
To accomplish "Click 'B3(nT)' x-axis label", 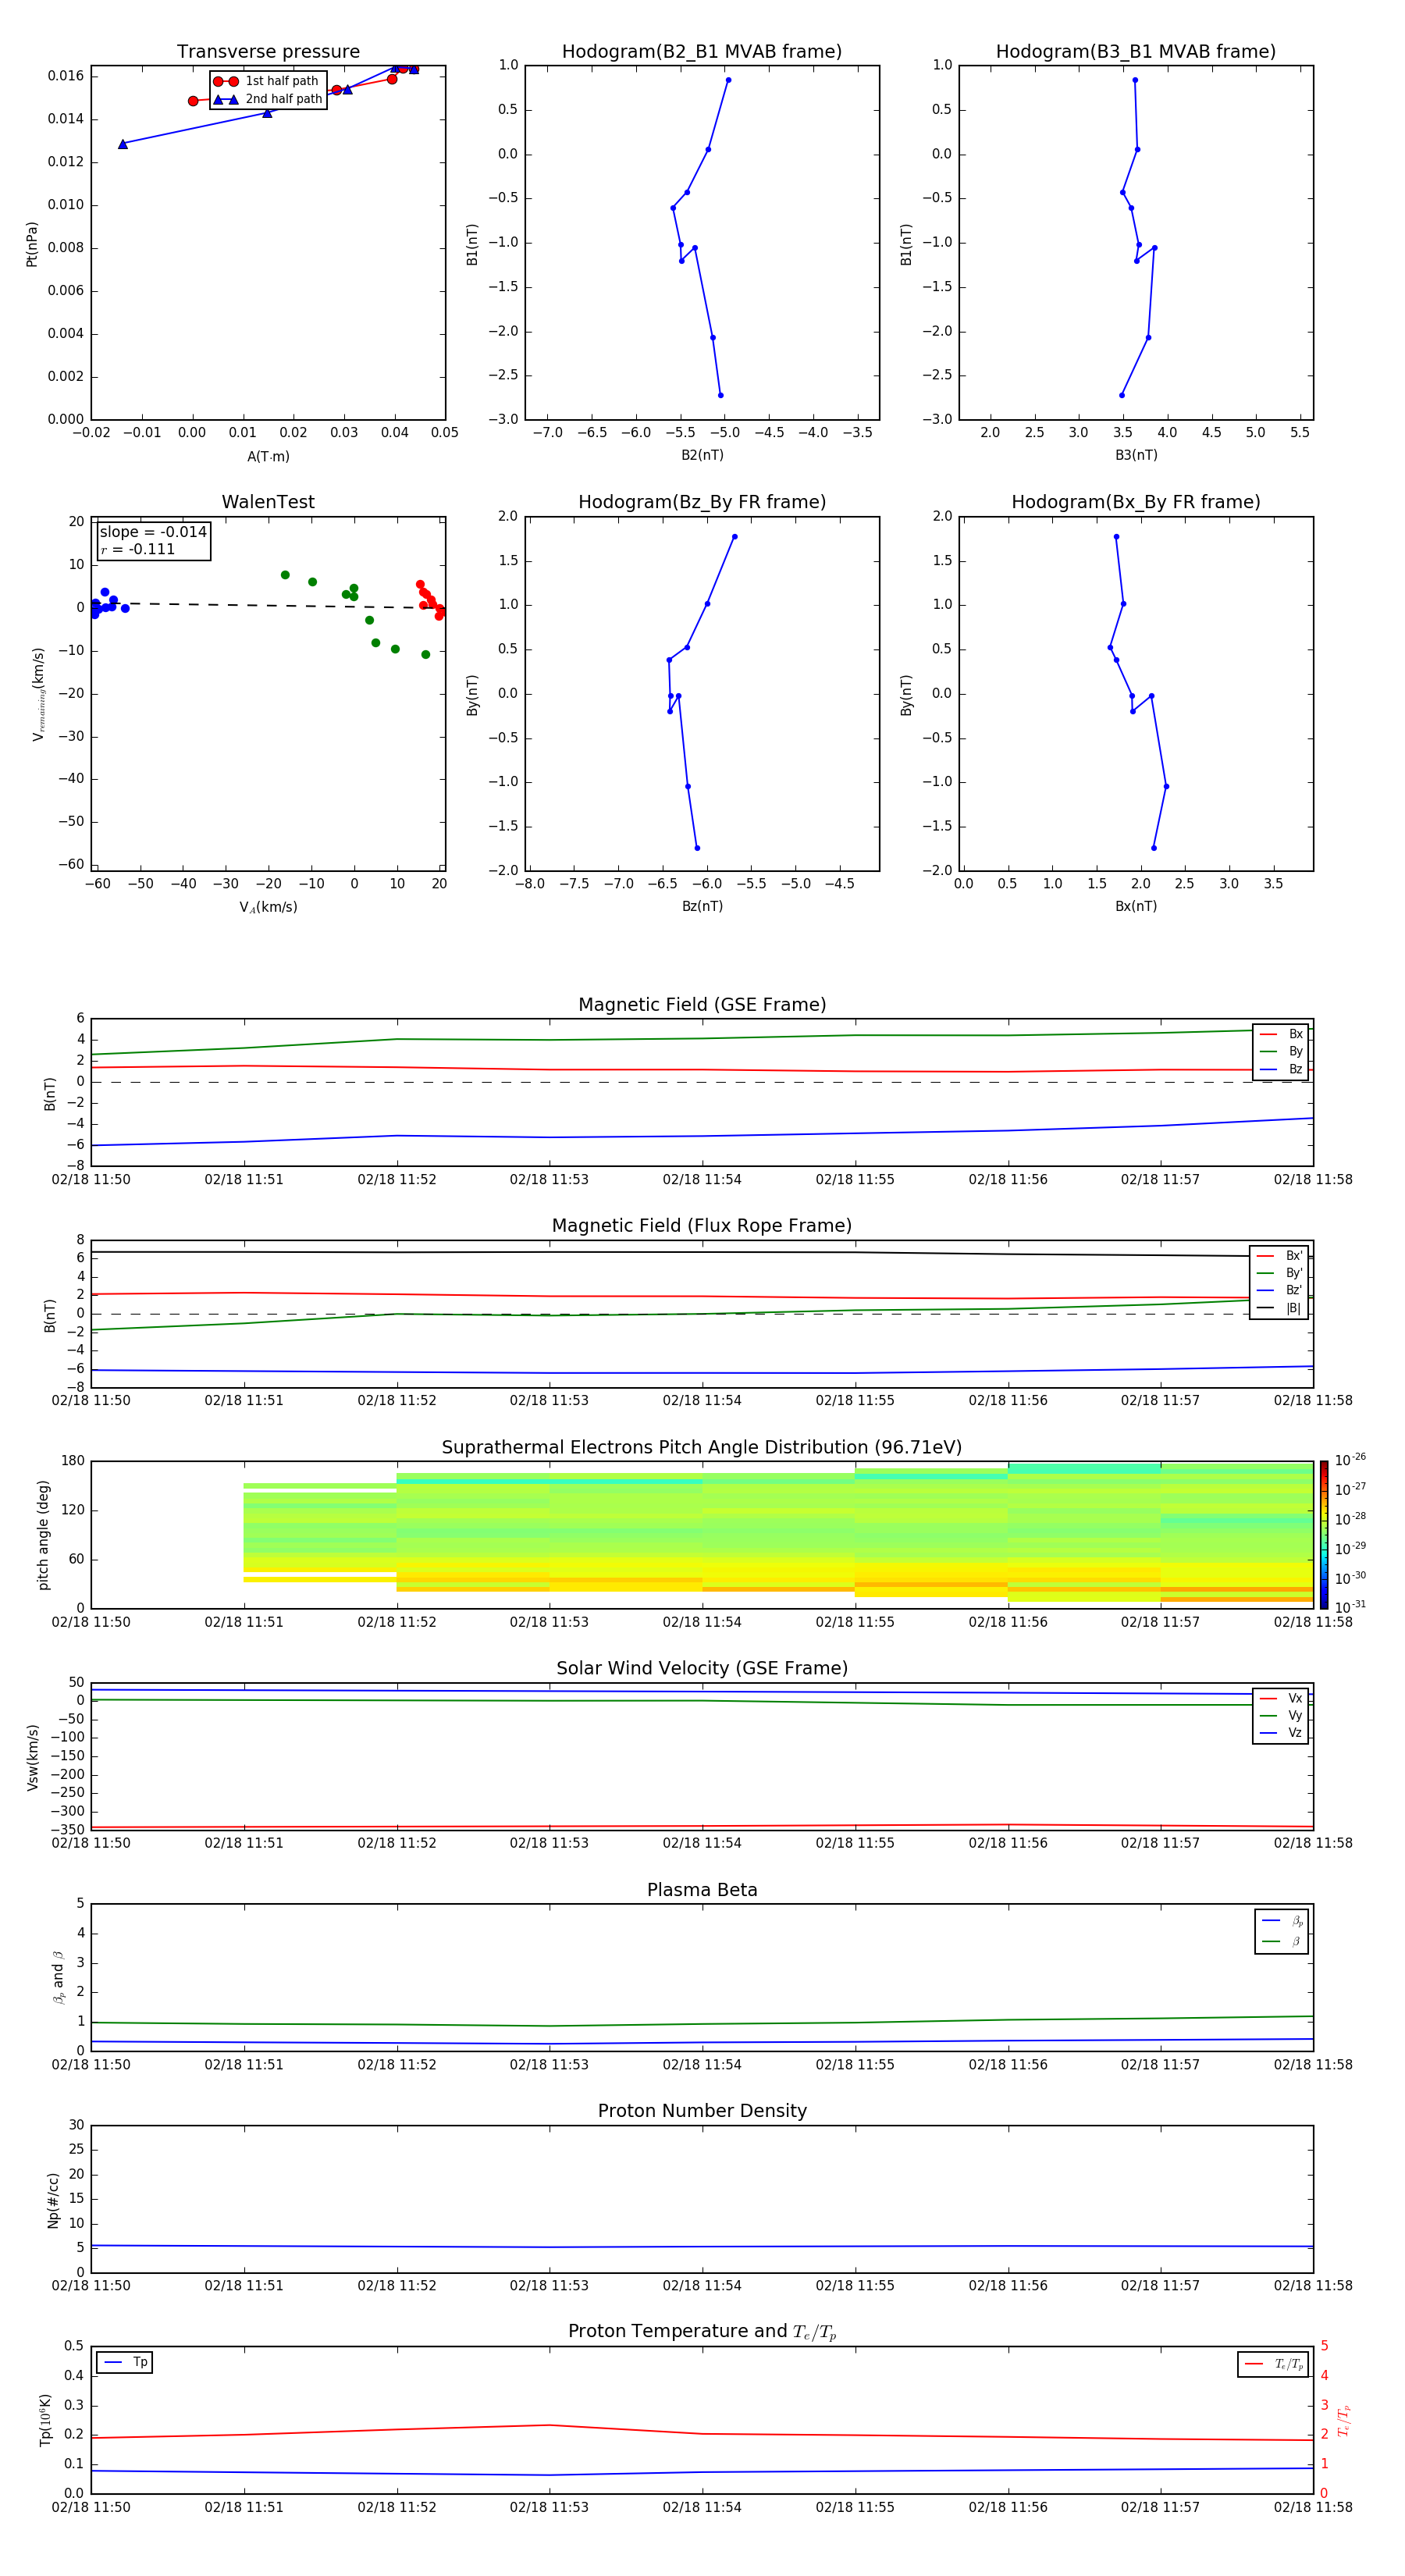I will [x=1136, y=455].
